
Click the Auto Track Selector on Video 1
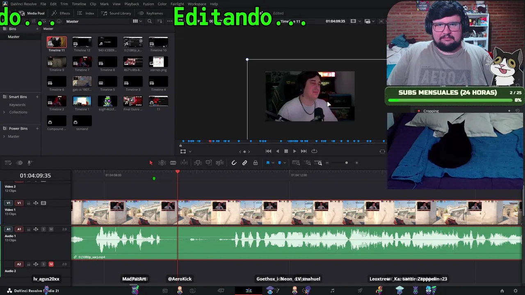point(36,203)
